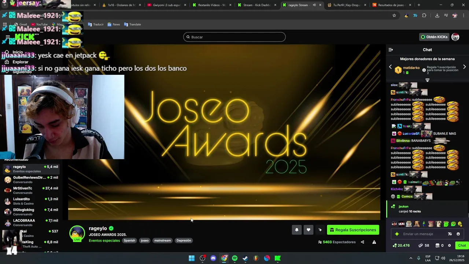469x264 pixels.
Task: Open Discord from the taskbar
Action: 213,258
